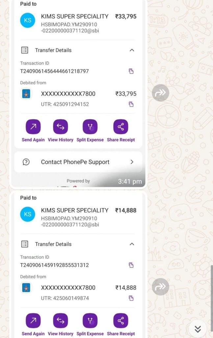Forward the ₹14,888 payment screenshot message

[160, 287]
